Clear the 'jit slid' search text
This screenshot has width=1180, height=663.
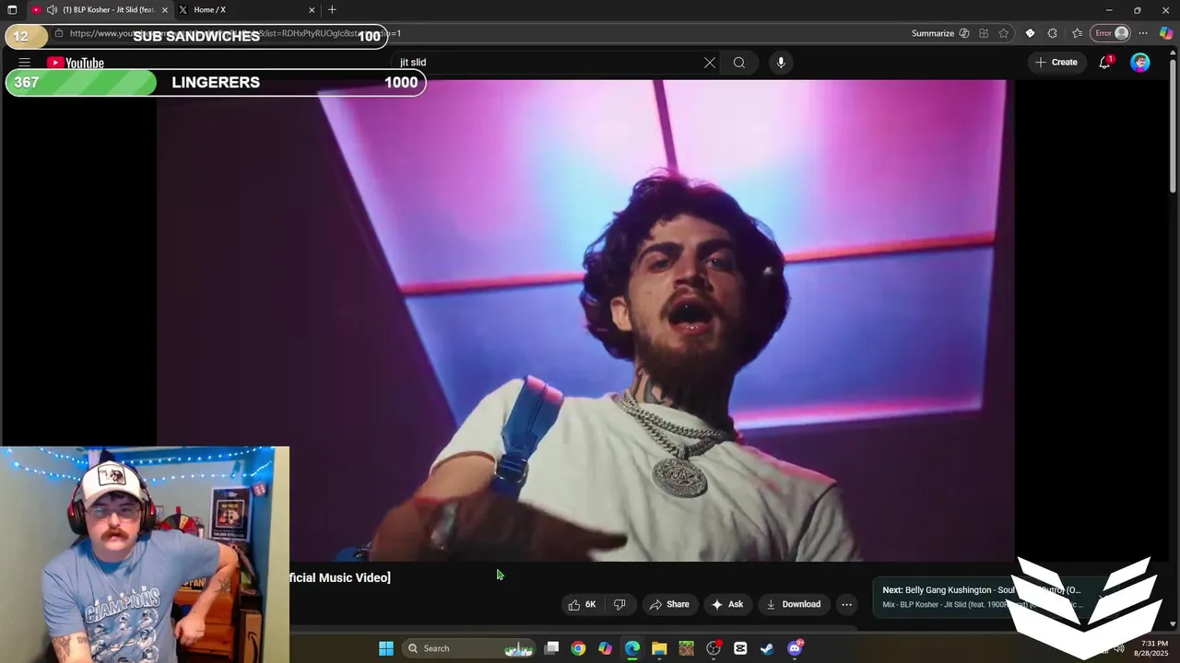click(x=710, y=63)
